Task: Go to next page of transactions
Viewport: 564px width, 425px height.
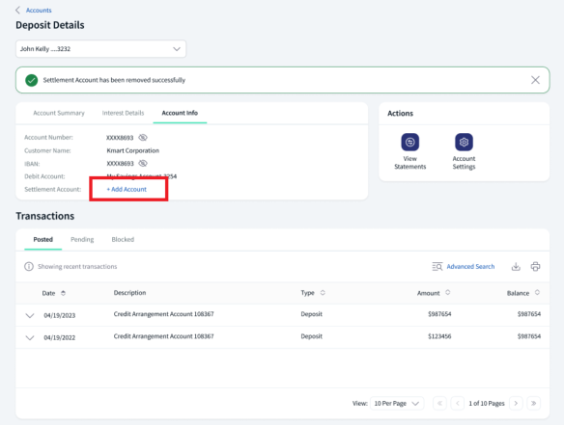Action: click(x=516, y=403)
